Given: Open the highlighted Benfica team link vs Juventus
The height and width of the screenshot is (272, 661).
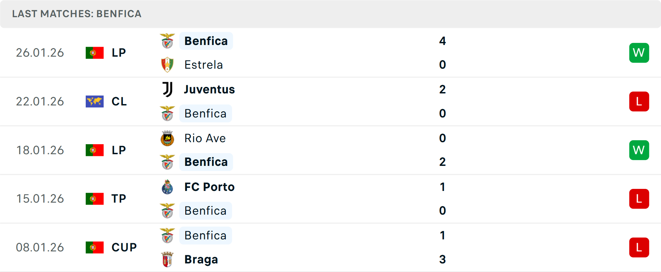Looking at the screenshot, I should [206, 113].
